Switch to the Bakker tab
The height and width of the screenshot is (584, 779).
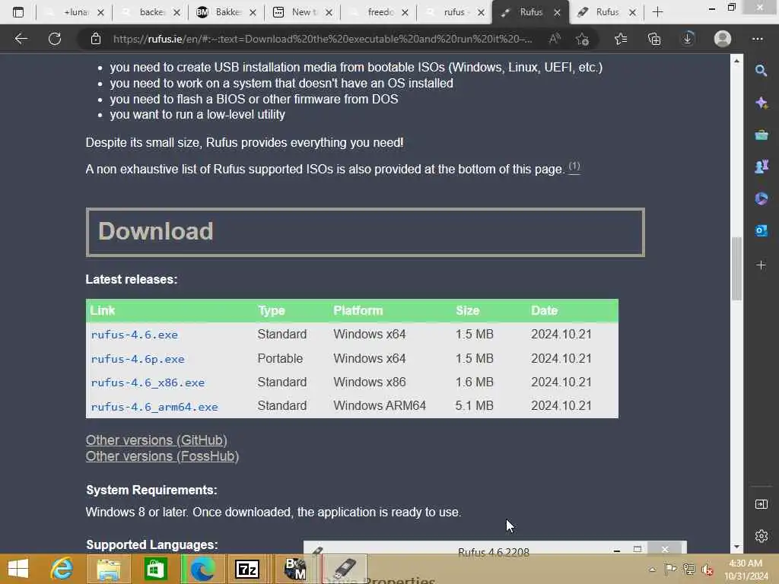tap(227, 12)
